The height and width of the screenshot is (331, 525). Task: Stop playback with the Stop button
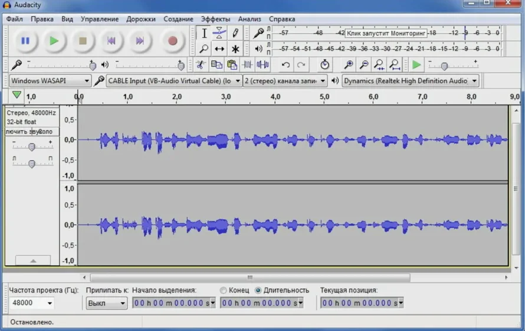83,41
